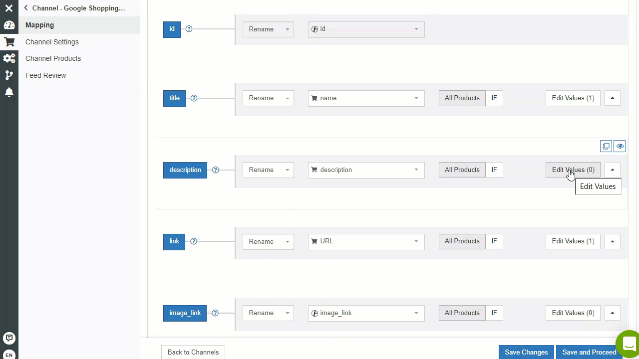
Task: Click the blue image_link field label
Action: [185, 313]
